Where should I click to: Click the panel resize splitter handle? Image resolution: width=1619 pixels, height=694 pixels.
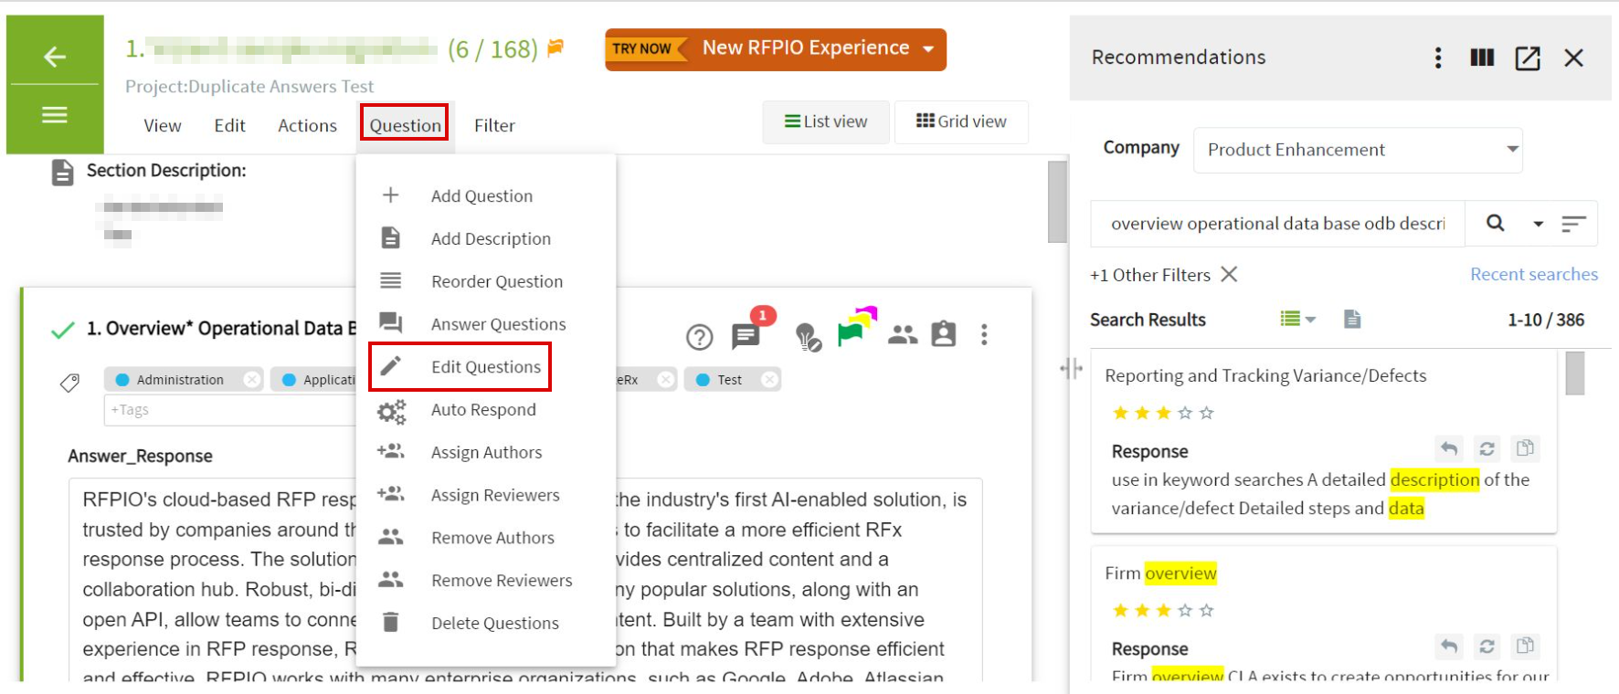[x=1071, y=369]
